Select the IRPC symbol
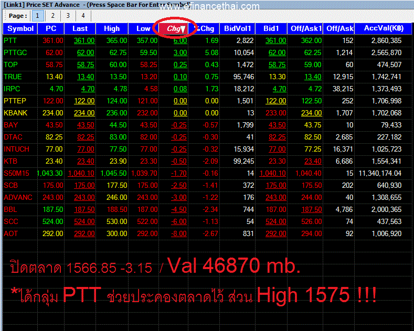This screenshot has width=414, height=331. (12, 89)
